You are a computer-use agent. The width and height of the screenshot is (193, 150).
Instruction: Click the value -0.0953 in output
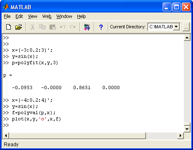22,87
